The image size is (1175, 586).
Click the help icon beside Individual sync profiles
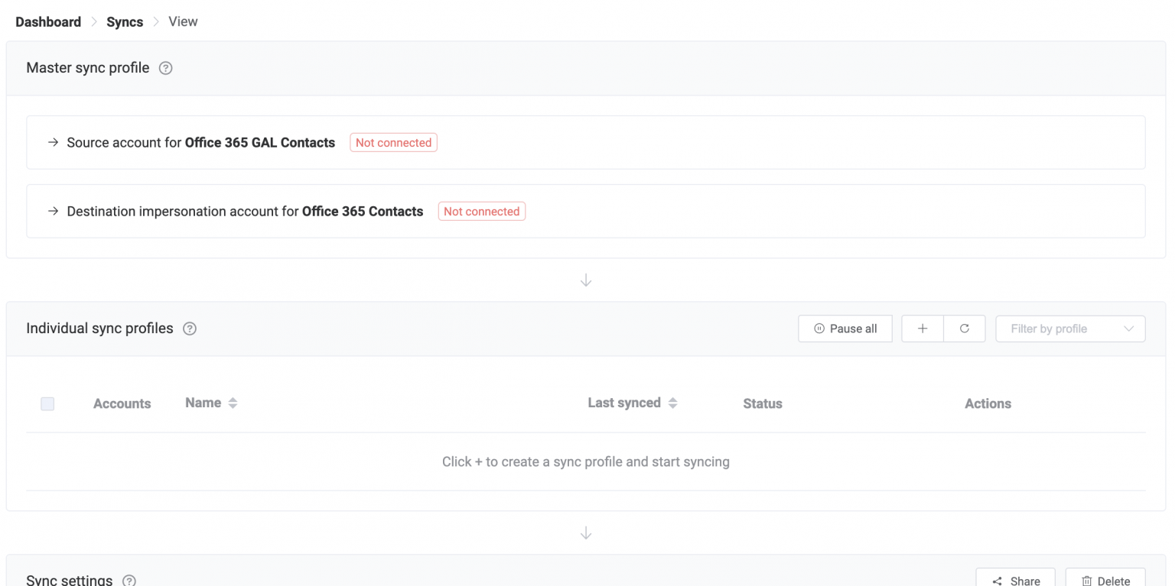pos(189,329)
